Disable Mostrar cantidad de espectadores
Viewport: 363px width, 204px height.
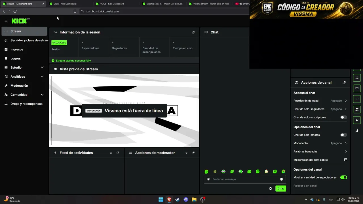pyautogui.click(x=343, y=177)
